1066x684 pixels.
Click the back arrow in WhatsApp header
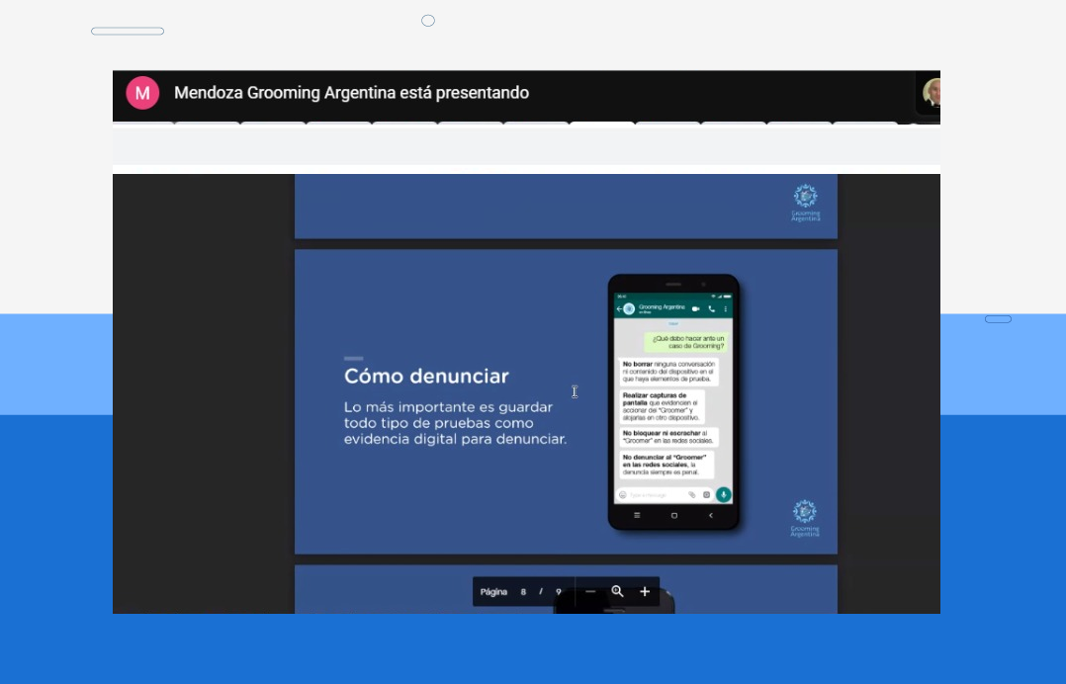(x=618, y=309)
